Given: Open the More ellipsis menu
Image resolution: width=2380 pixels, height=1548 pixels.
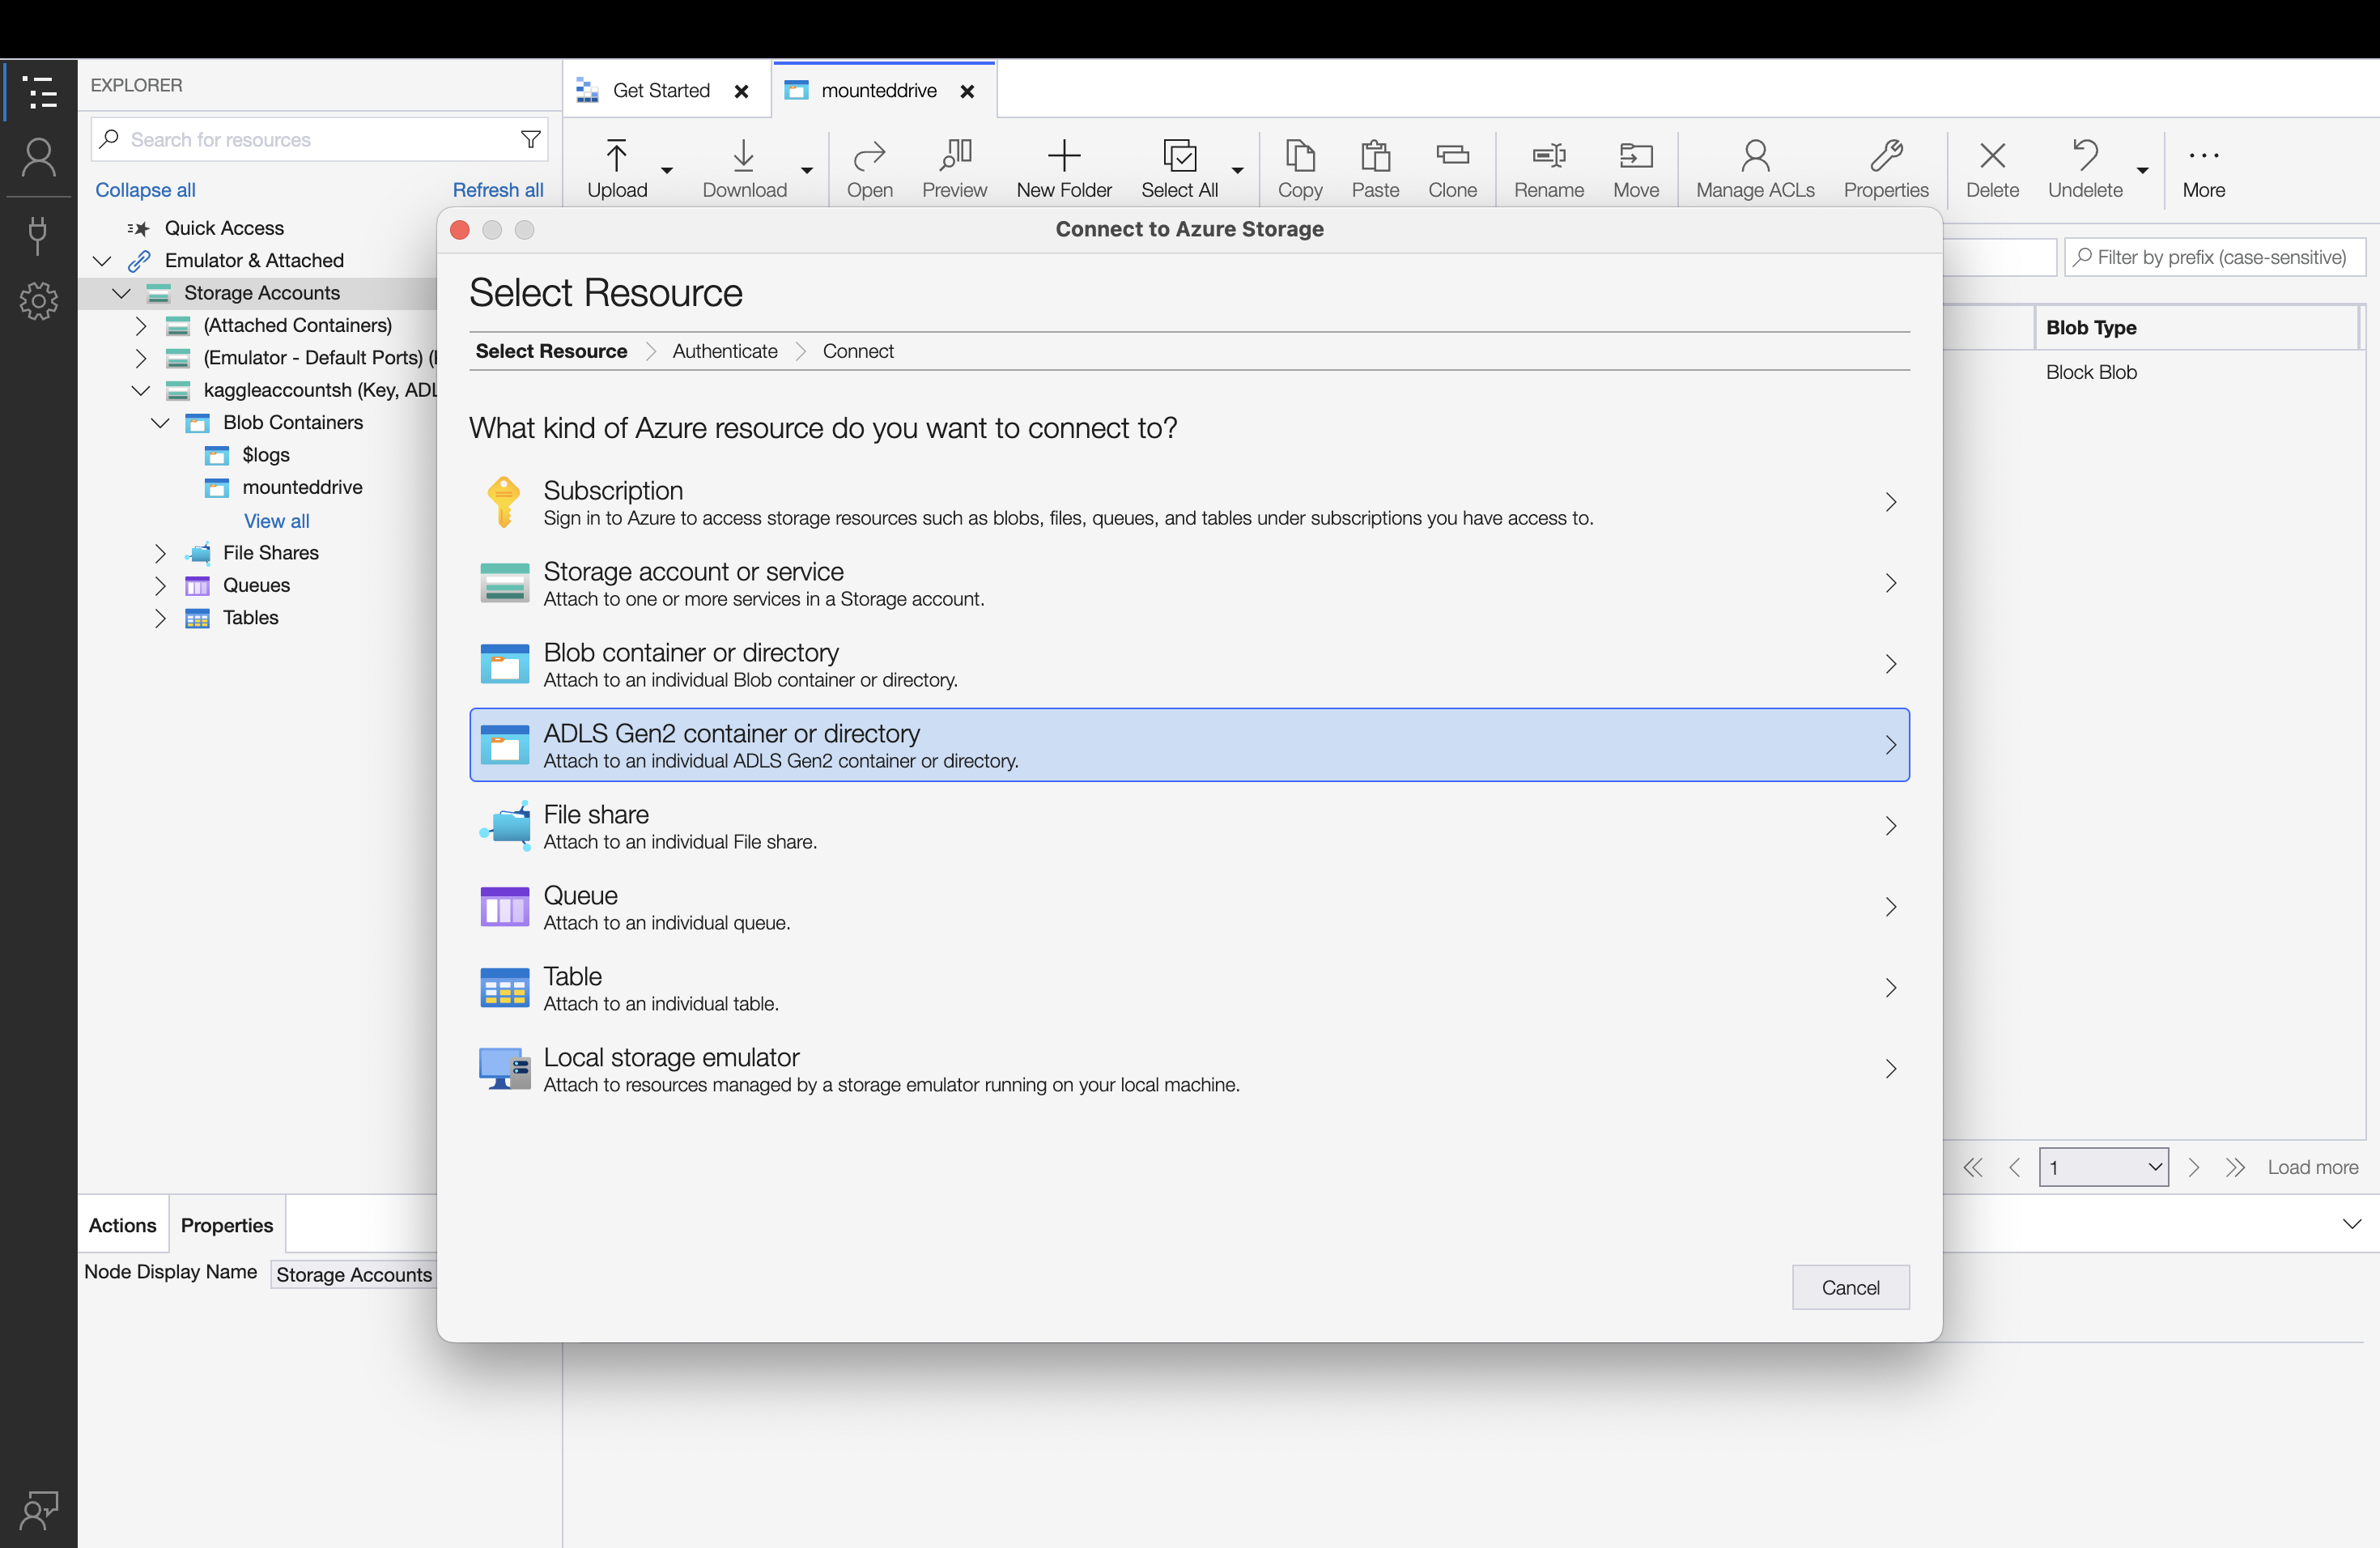Looking at the screenshot, I should [2203, 169].
